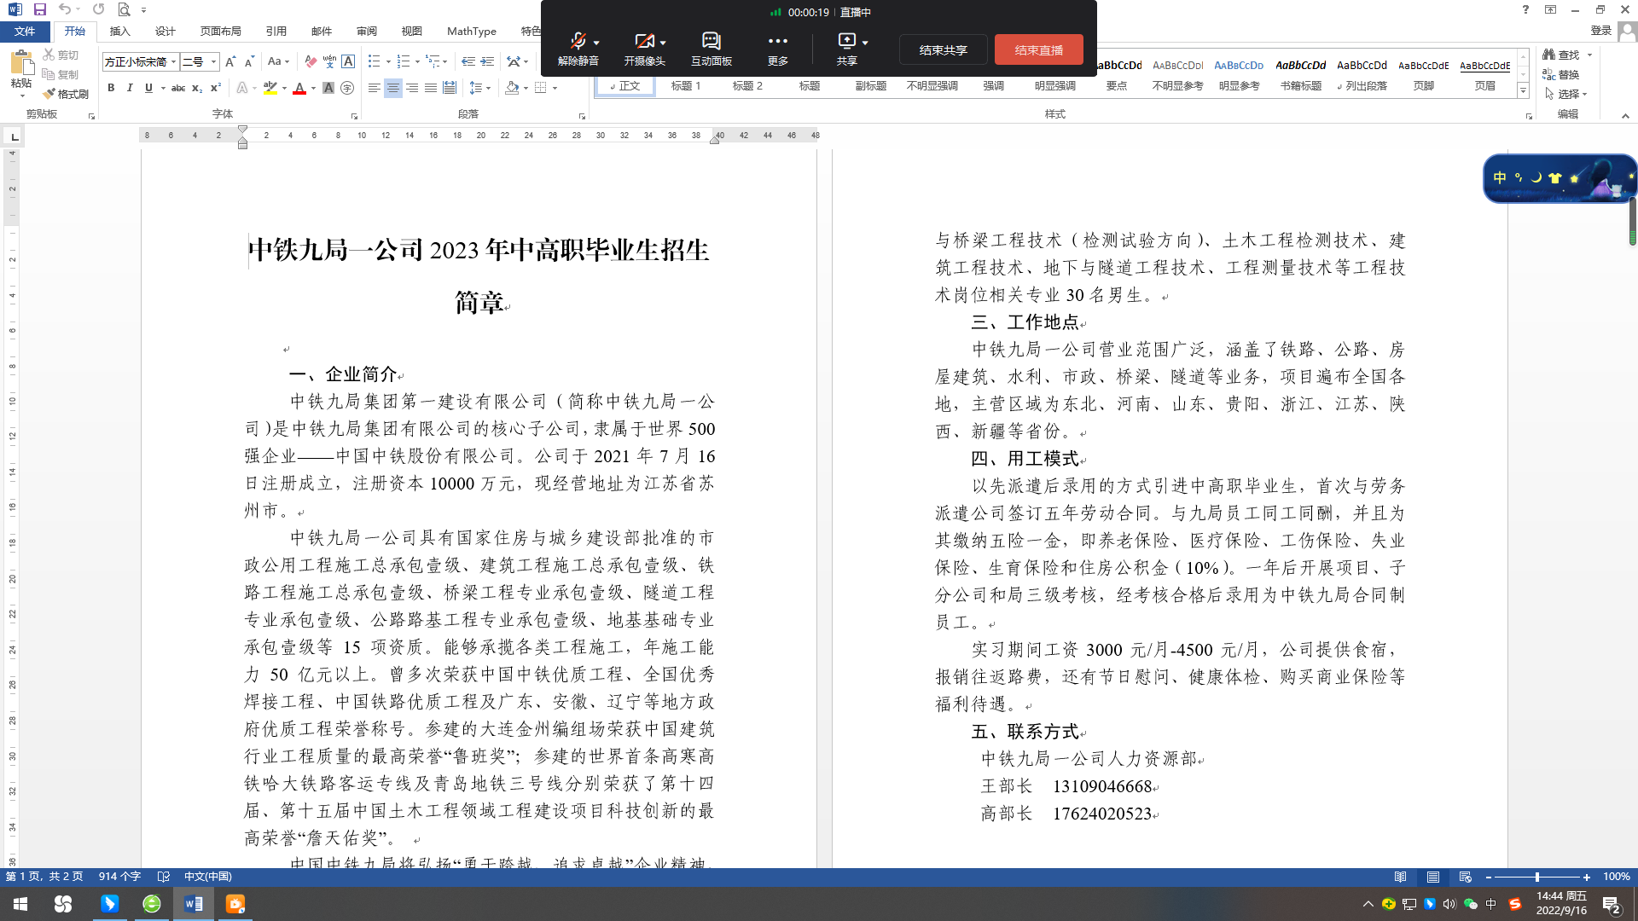Viewport: 1638px width, 921px height.
Task: Apply character border with boxed A icon
Action: pos(348,61)
